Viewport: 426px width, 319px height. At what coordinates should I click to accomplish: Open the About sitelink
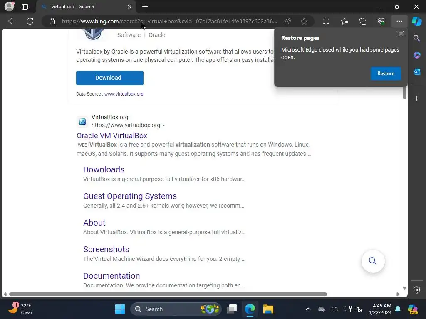point(94,223)
